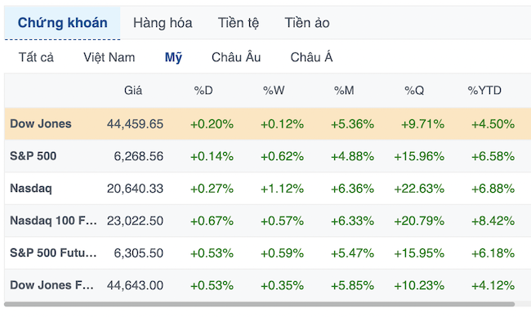The height and width of the screenshot is (317, 531).
Task: Click the %YTD column header
Action: pos(484,91)
